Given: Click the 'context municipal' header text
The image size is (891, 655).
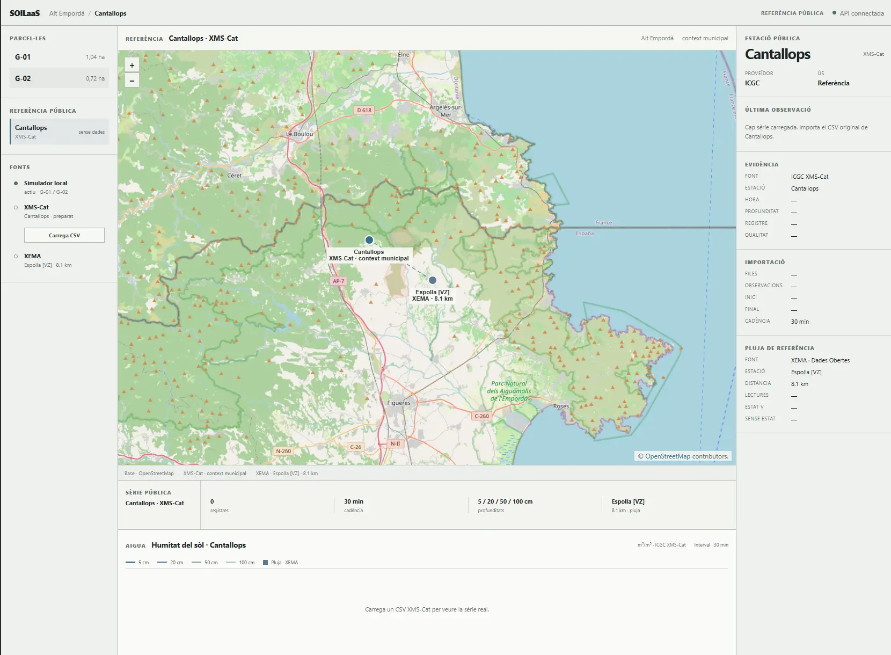Looking at the screenshot, I should coord(705,38).
